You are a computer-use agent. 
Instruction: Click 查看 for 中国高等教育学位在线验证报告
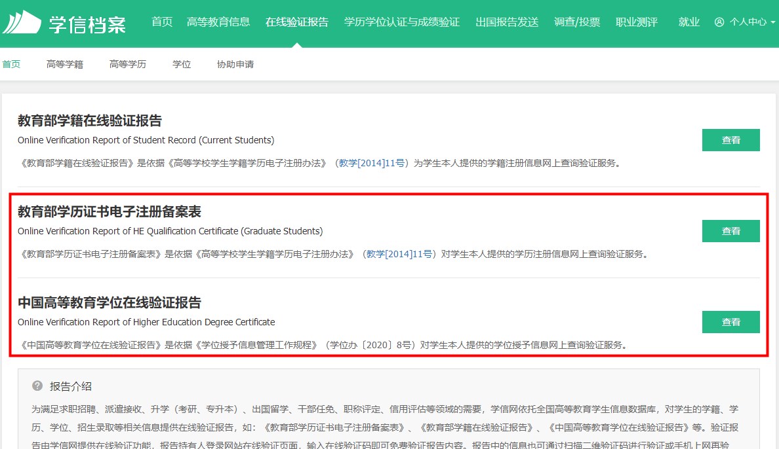click(x=730, y=322)
